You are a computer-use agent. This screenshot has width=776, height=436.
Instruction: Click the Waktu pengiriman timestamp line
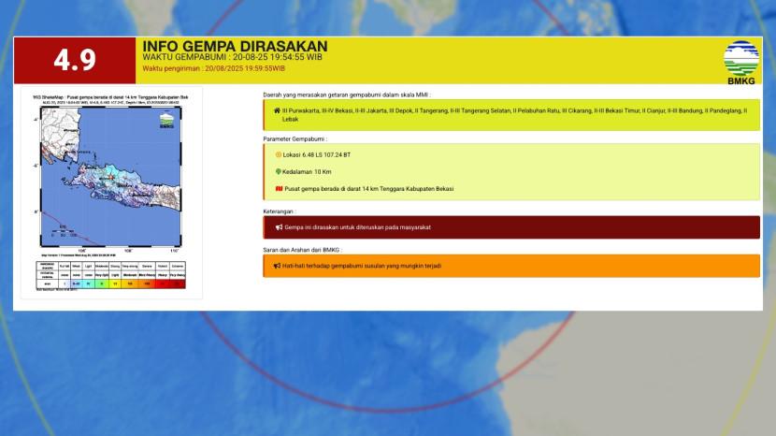214,68
